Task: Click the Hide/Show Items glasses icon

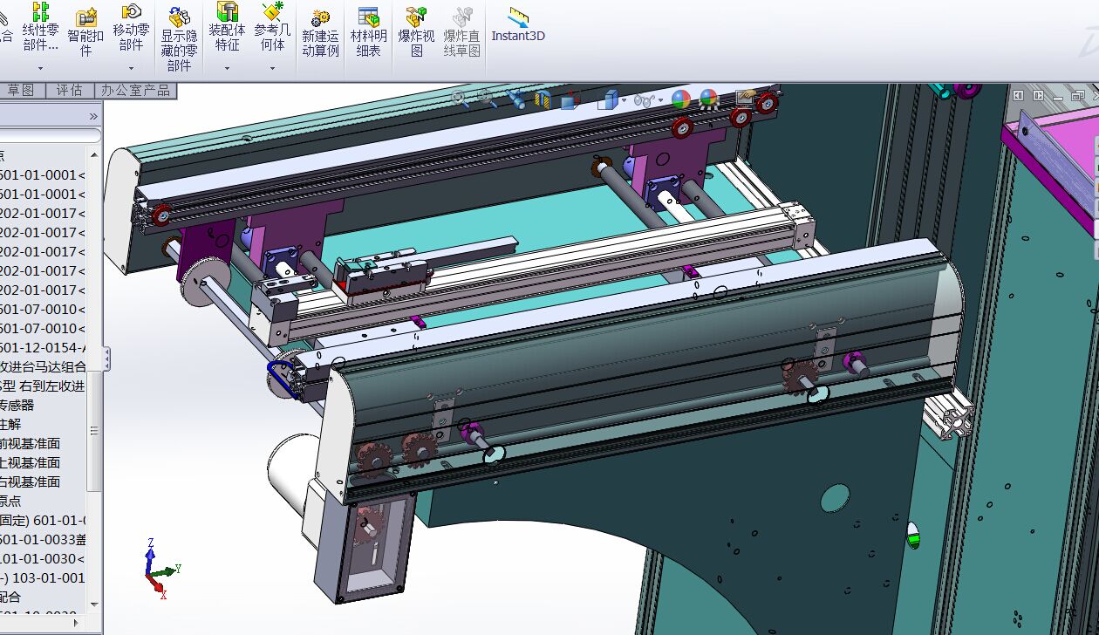Action: point(643,100)
